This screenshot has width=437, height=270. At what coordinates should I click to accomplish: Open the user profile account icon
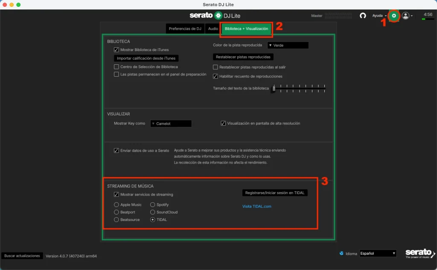click(405, 16)
